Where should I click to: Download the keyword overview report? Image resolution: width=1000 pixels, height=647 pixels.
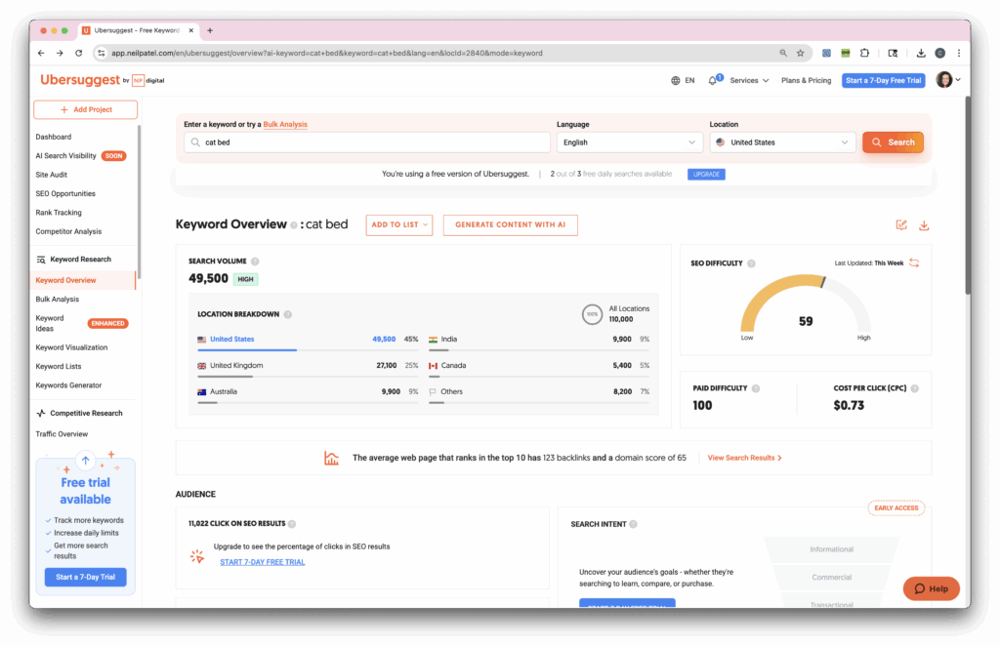coord(924,225)
